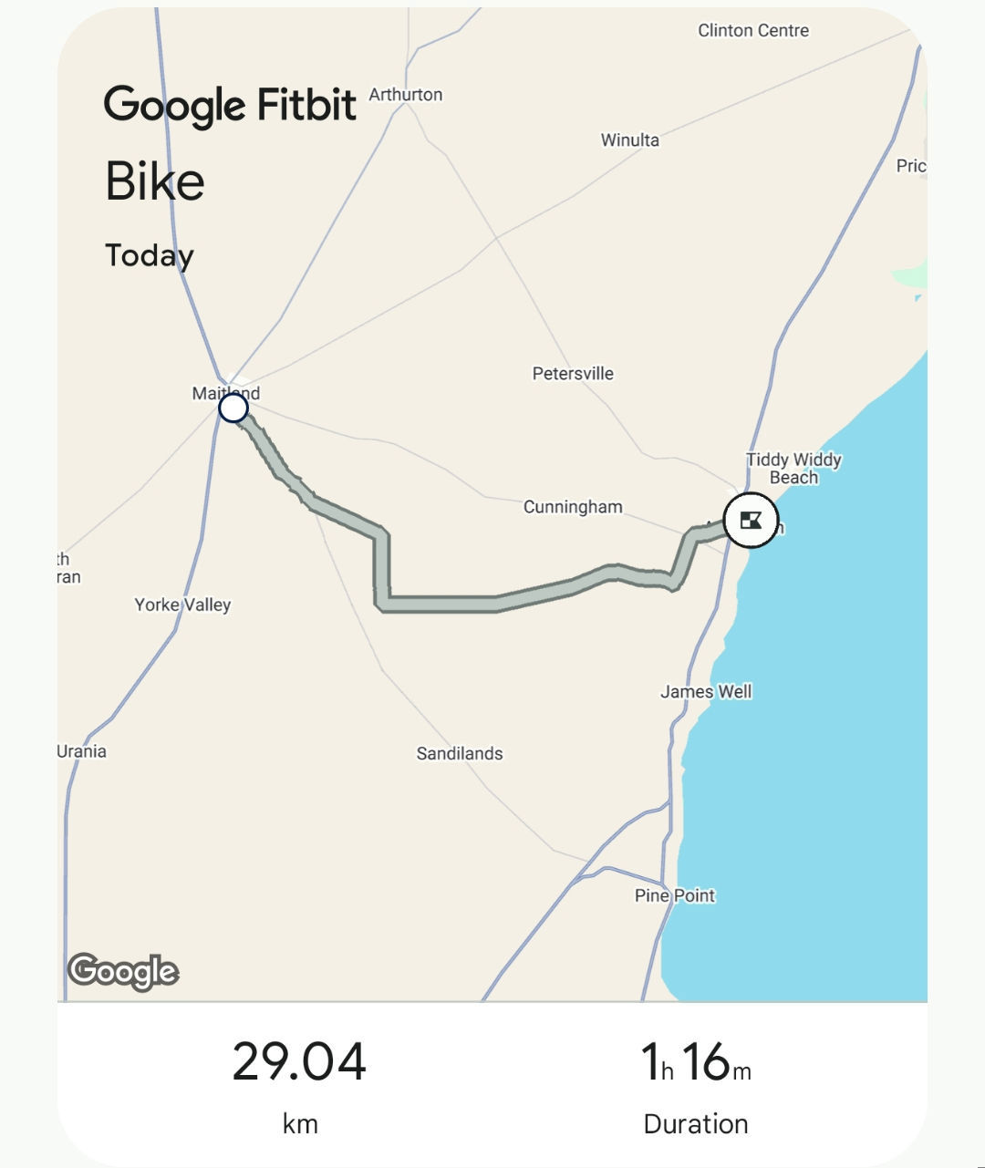Click the Petersville label on the map
Image resolution: width=985 pixels, height=1168 pixels.
[573, 374]
